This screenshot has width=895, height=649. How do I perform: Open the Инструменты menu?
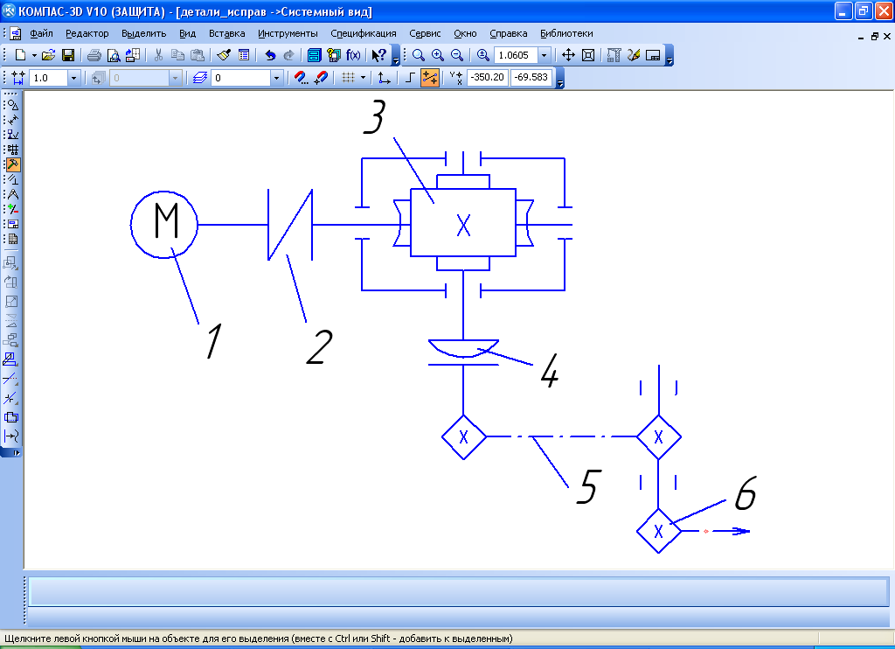[288, 33]
